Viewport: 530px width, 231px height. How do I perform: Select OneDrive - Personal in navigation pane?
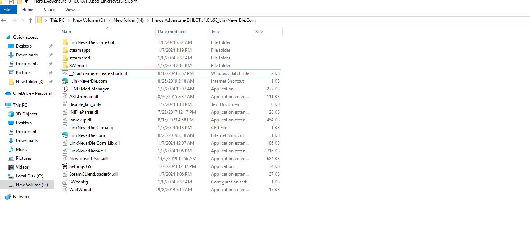32,93
